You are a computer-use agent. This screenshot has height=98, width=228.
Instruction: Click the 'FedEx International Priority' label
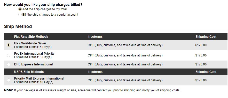click(x=34, y=53)
